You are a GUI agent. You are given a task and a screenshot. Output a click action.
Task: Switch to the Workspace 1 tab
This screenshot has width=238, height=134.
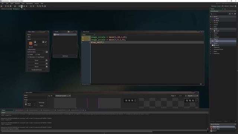click(16, 9)
